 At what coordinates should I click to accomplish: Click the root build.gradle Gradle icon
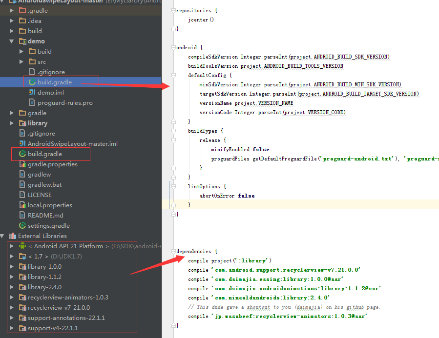[x=22, y=154]
